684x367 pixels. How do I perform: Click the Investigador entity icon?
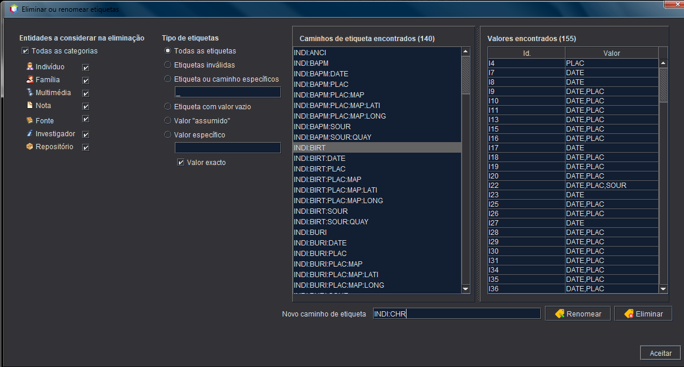(30, 134)
